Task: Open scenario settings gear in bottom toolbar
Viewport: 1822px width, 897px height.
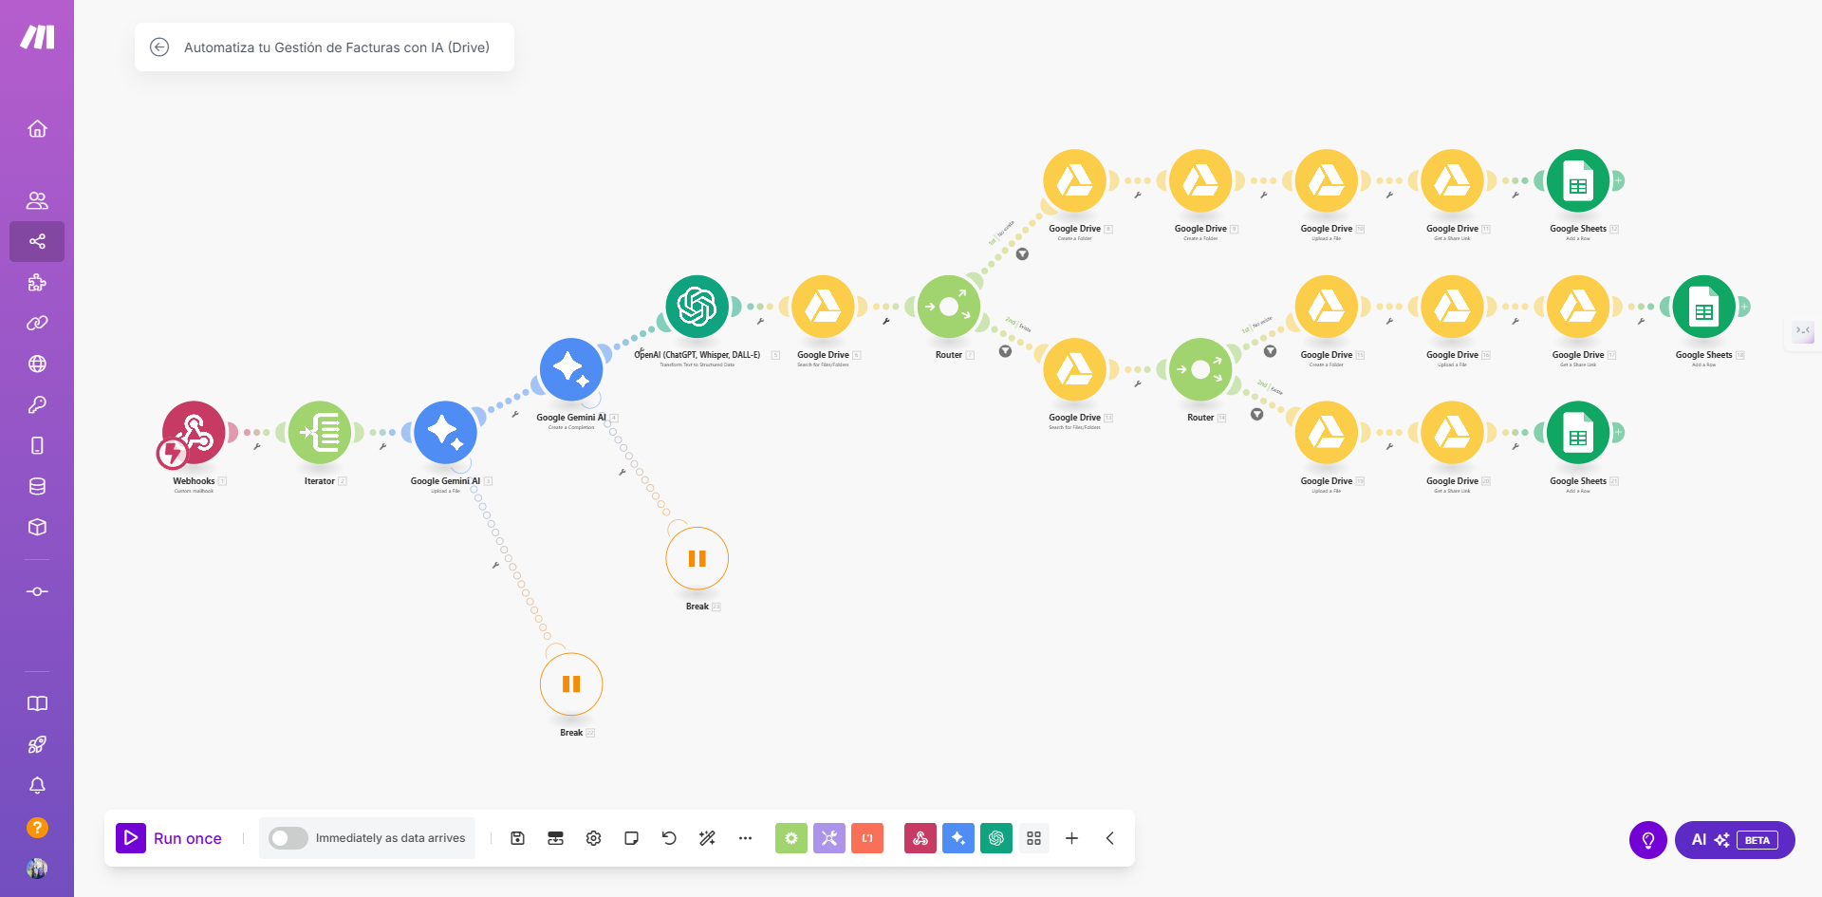Action: point(593,838)
